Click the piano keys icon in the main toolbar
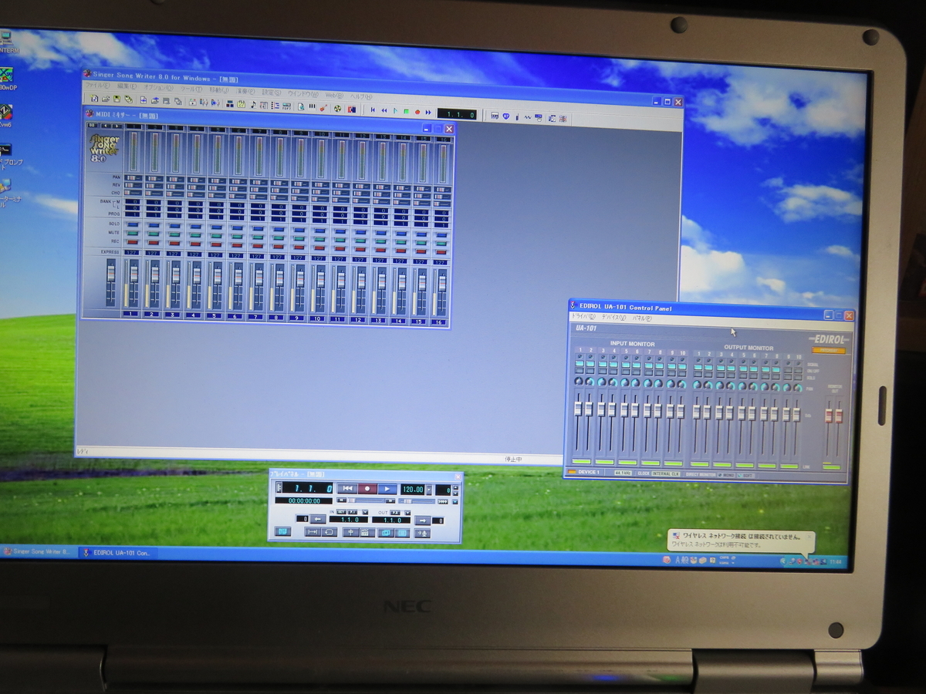Screen dimensions: 926x694 (x=312, y=107)
